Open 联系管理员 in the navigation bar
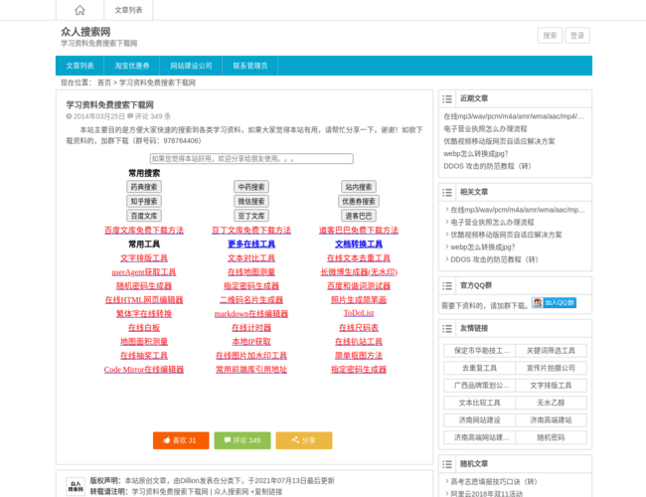This screenshot has width=646, height=497. point(250,66)
